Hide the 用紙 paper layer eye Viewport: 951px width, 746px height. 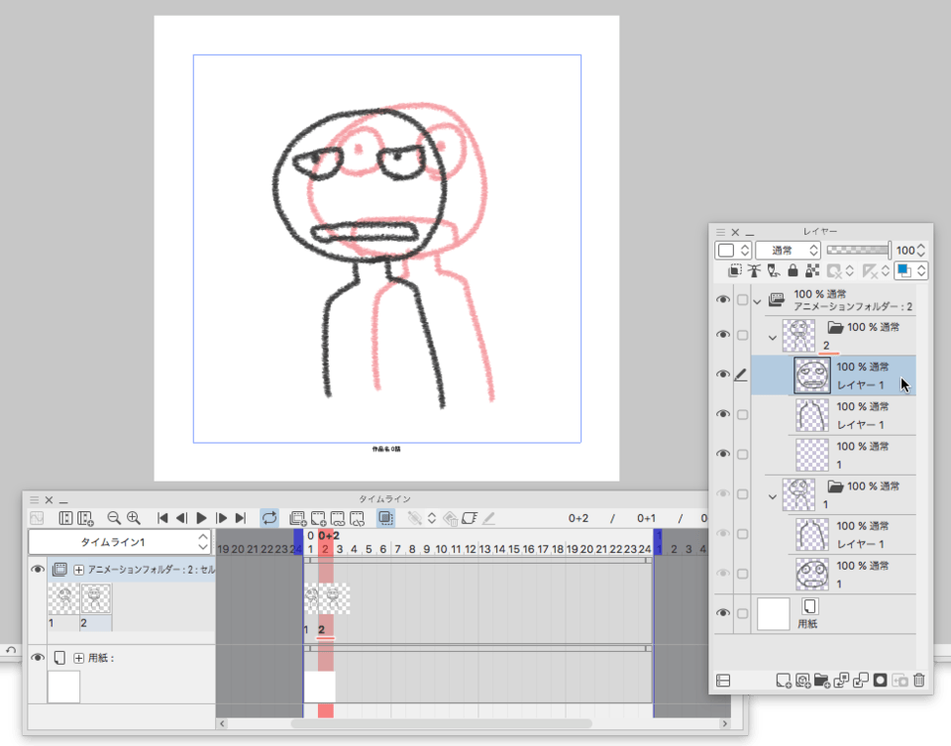(x=723, y=612)
